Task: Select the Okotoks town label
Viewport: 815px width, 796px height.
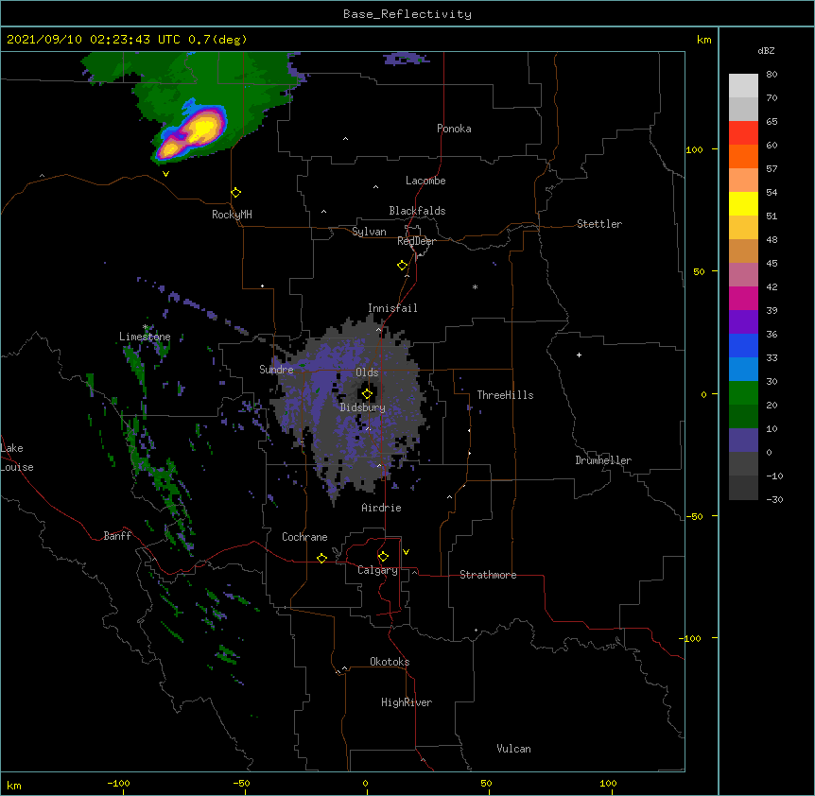Action: coord(390,662)
